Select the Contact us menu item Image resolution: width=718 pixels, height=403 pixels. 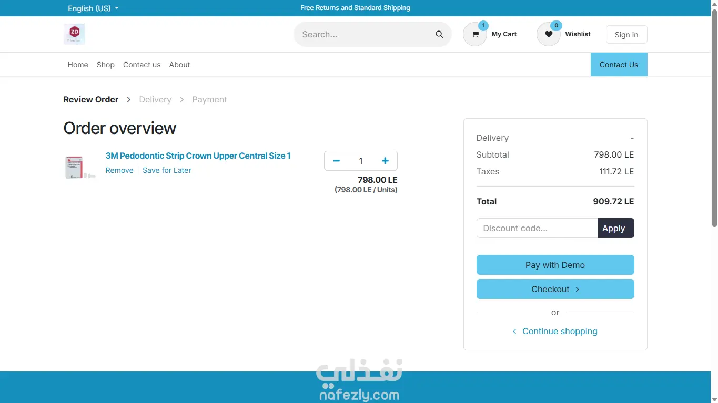[142, 65]
